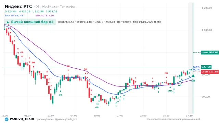Click the 1 100.00 price axis label
This screenshot has width=219, height=123.
click(x=207, y=30)
